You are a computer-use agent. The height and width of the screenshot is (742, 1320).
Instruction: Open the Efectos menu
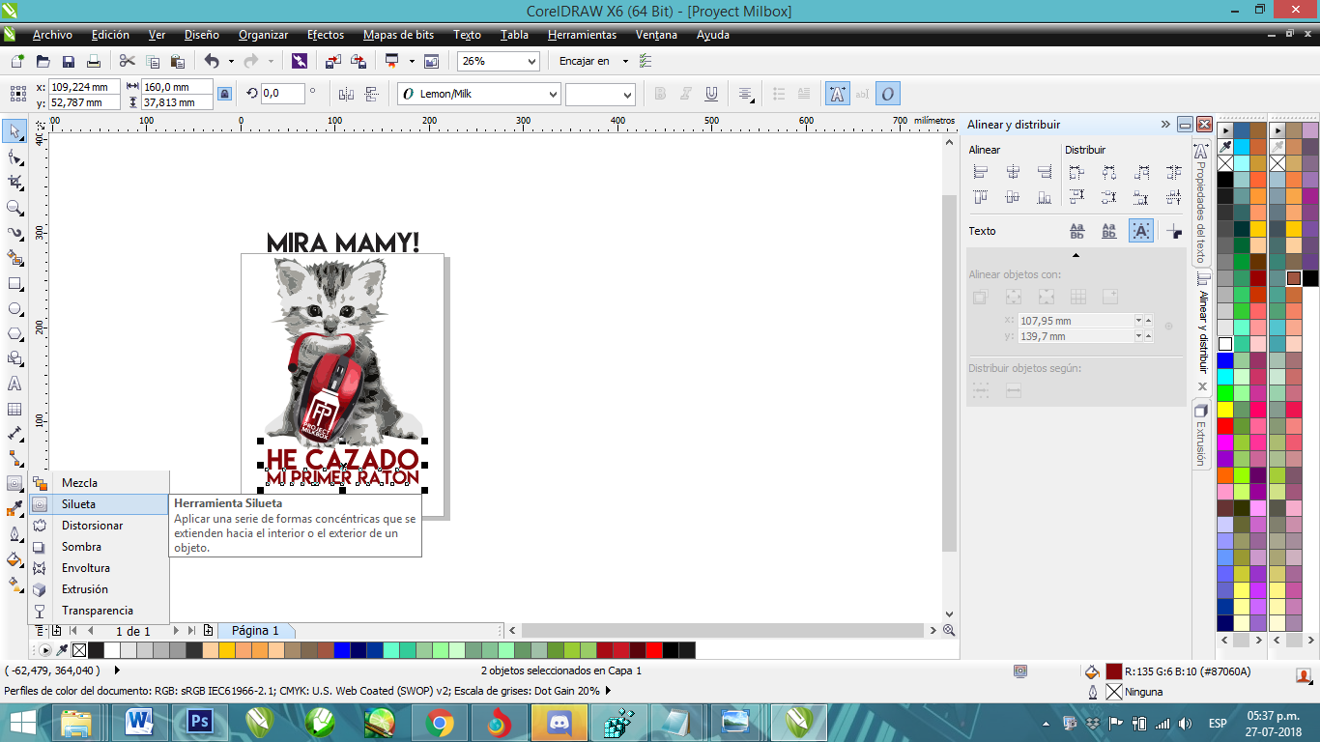[326, 35]
